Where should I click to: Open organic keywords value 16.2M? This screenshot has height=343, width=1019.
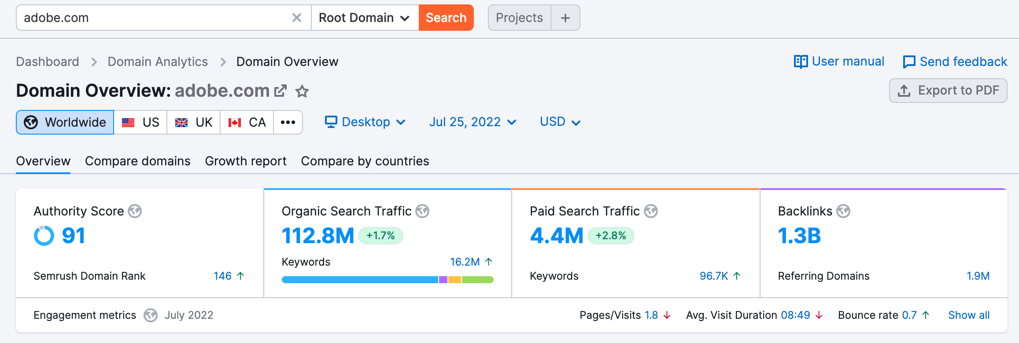(465, 262)
